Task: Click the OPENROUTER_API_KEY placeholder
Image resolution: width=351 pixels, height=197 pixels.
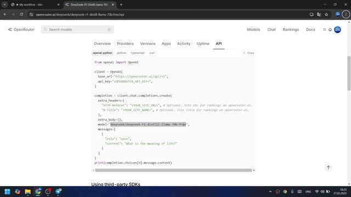Action: click(x=132, y=82)
